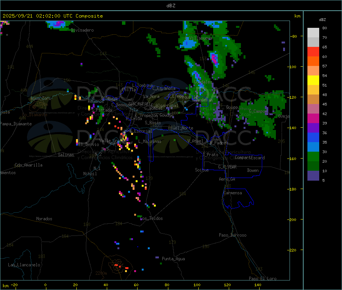This screenshot has height=290, width=342.
Task: Click the slate violet 10 dBZ swatch
Action: point(313,175)
